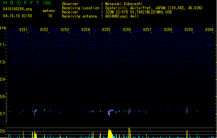This screenshot has height=138, width=217.
Task: Click the 0.7 kHz axis label
Action: pyautogui.click(x=3, y=114)
